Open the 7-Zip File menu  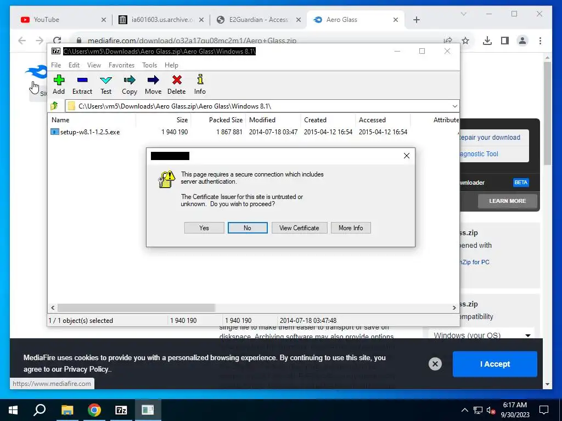56,65
